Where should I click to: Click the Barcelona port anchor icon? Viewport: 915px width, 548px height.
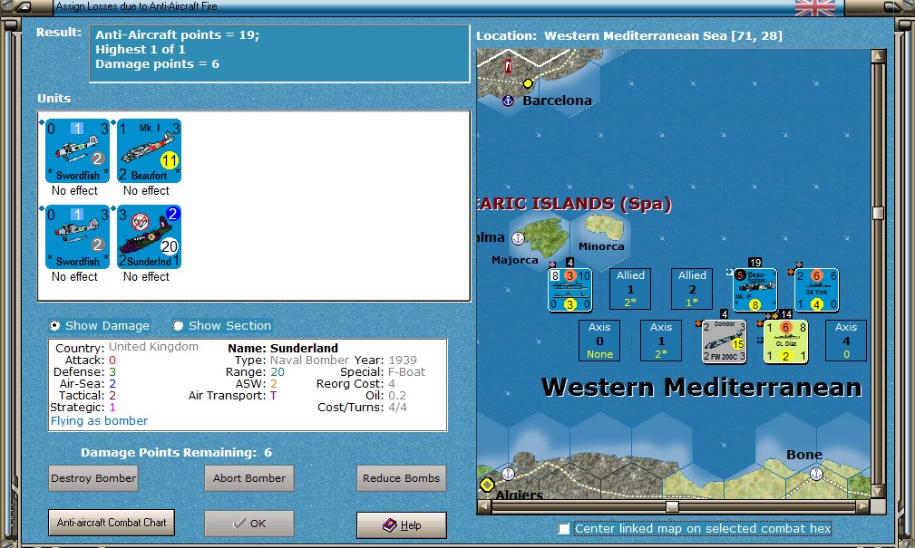click(508, 101)
